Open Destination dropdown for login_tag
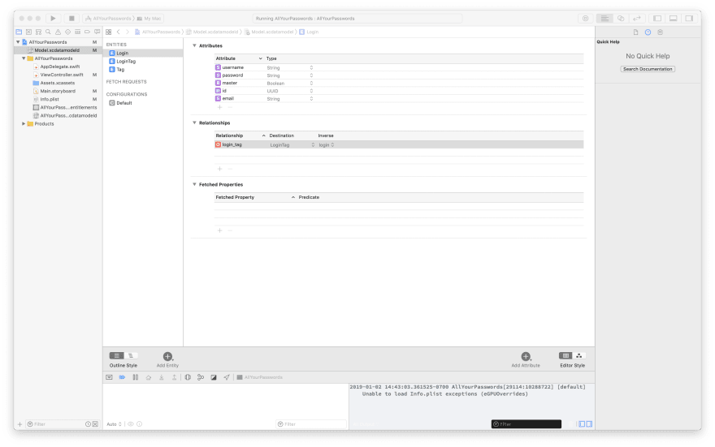This screenshot has width=715, height=447. 313,144
